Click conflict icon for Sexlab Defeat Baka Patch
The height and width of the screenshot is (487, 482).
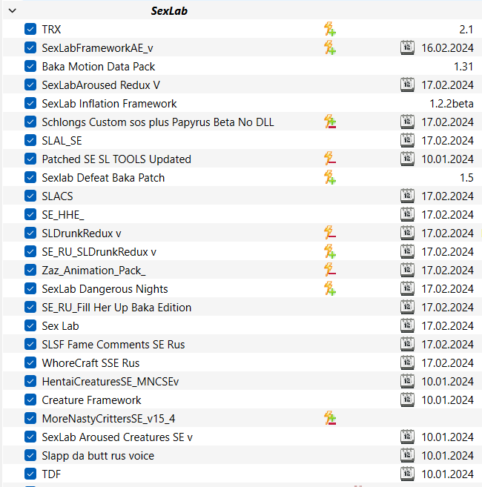(330, 177)
